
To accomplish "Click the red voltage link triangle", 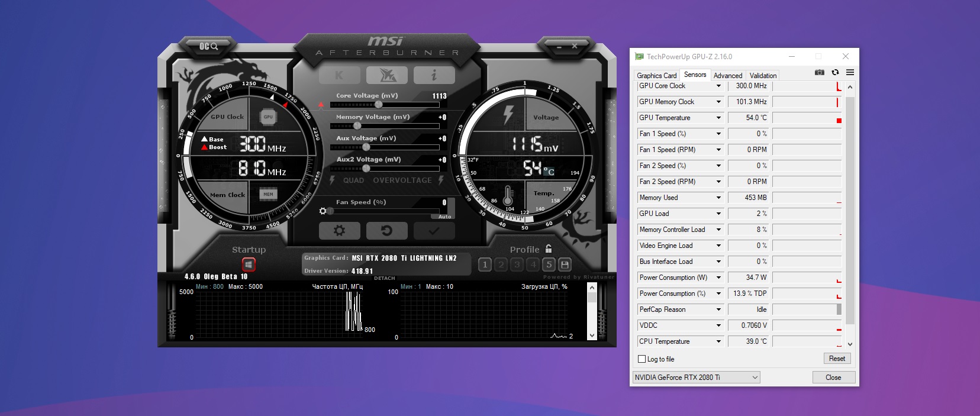I will pos(321,105).
